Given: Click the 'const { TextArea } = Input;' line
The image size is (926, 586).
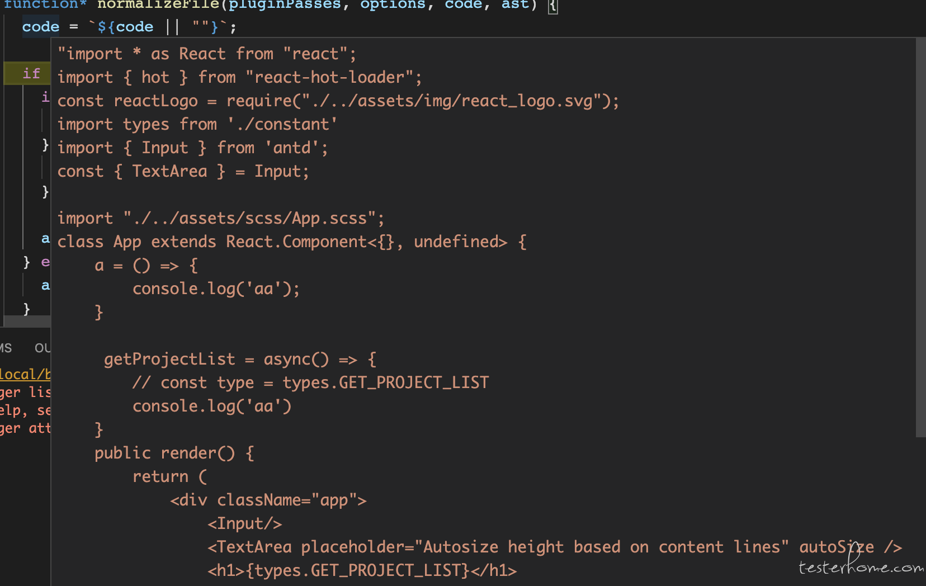Looking at the screenshot, I should point(183,171).
